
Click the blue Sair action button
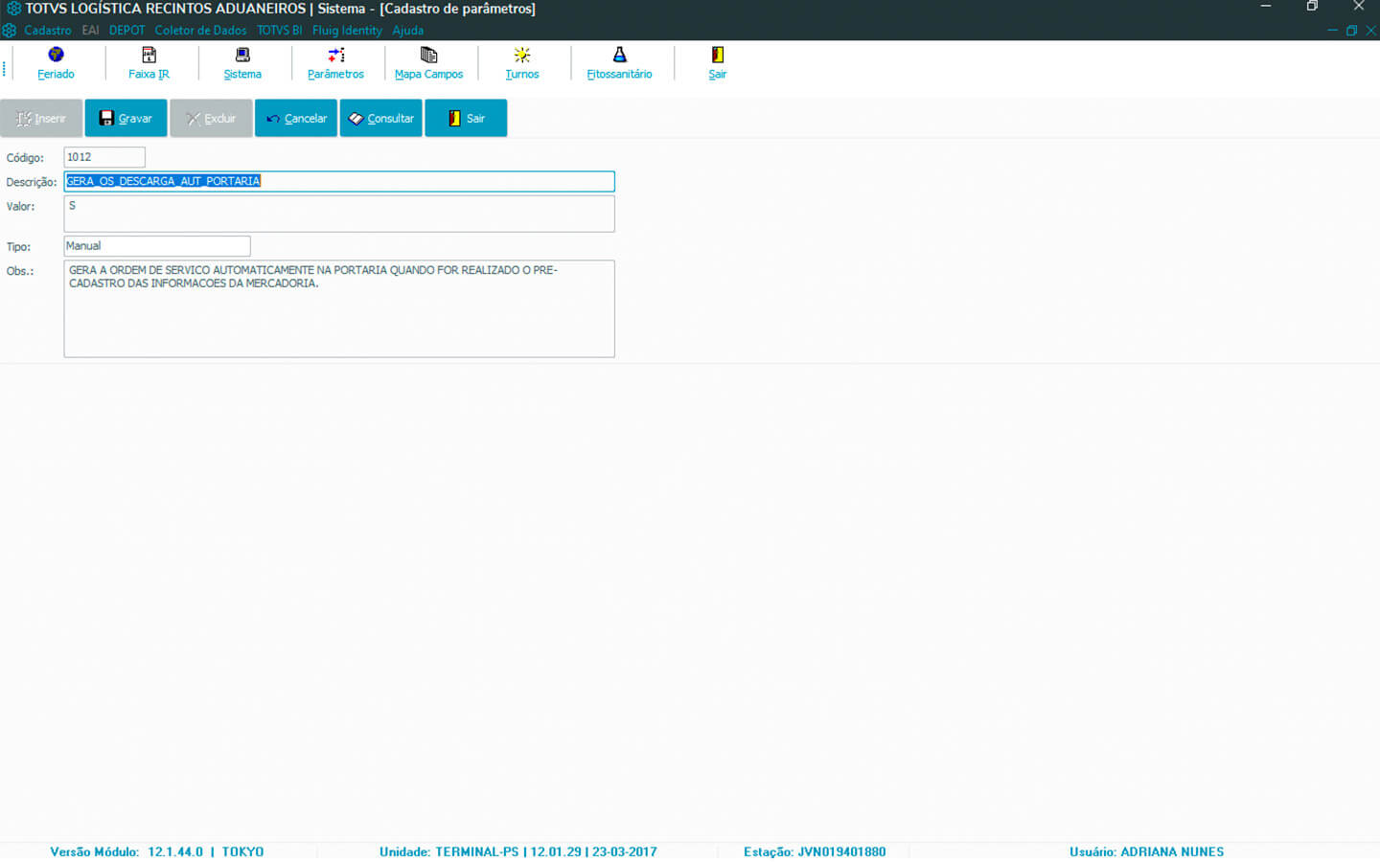point(466,119)
